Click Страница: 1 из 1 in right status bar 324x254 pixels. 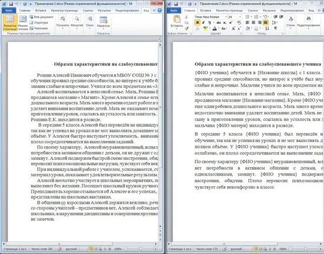[x=180, y=249]
